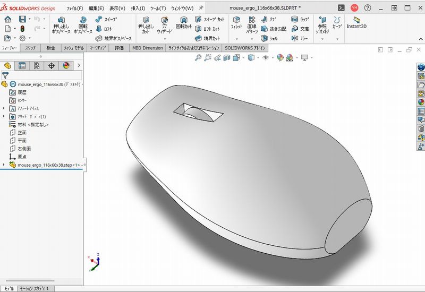Open the Reference Geometry tool
Screen dimensions: 425x292
(x=322, y=25)
